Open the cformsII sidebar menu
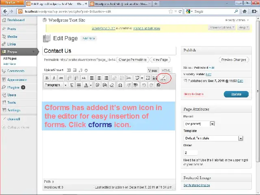Image resolution: width=260 pixels, height=195 pixels. [x=13, y=119]
